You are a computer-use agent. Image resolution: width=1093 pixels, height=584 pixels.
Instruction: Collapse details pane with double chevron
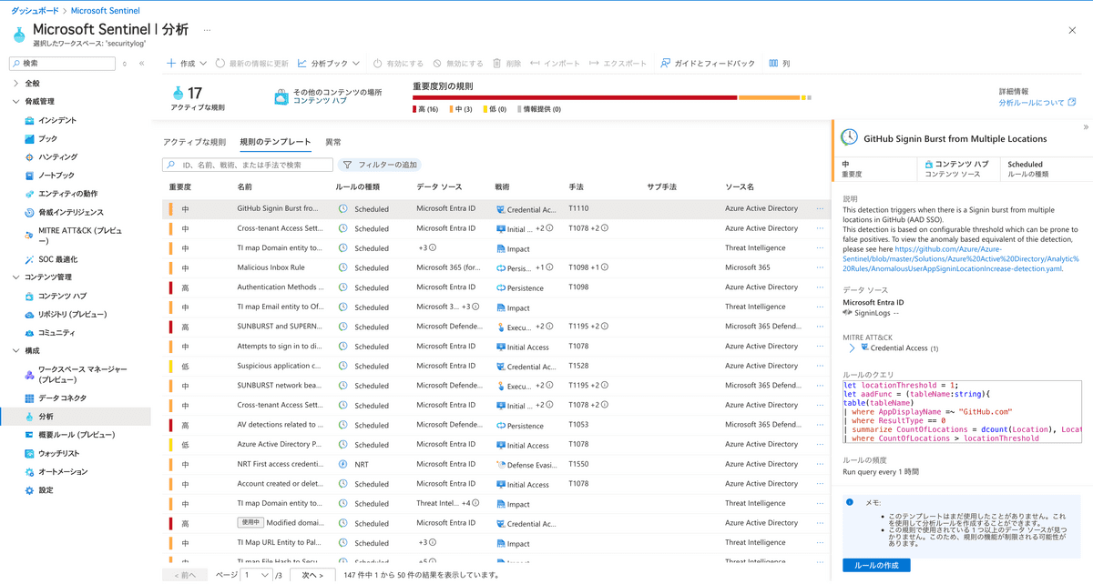(1086, 127)
